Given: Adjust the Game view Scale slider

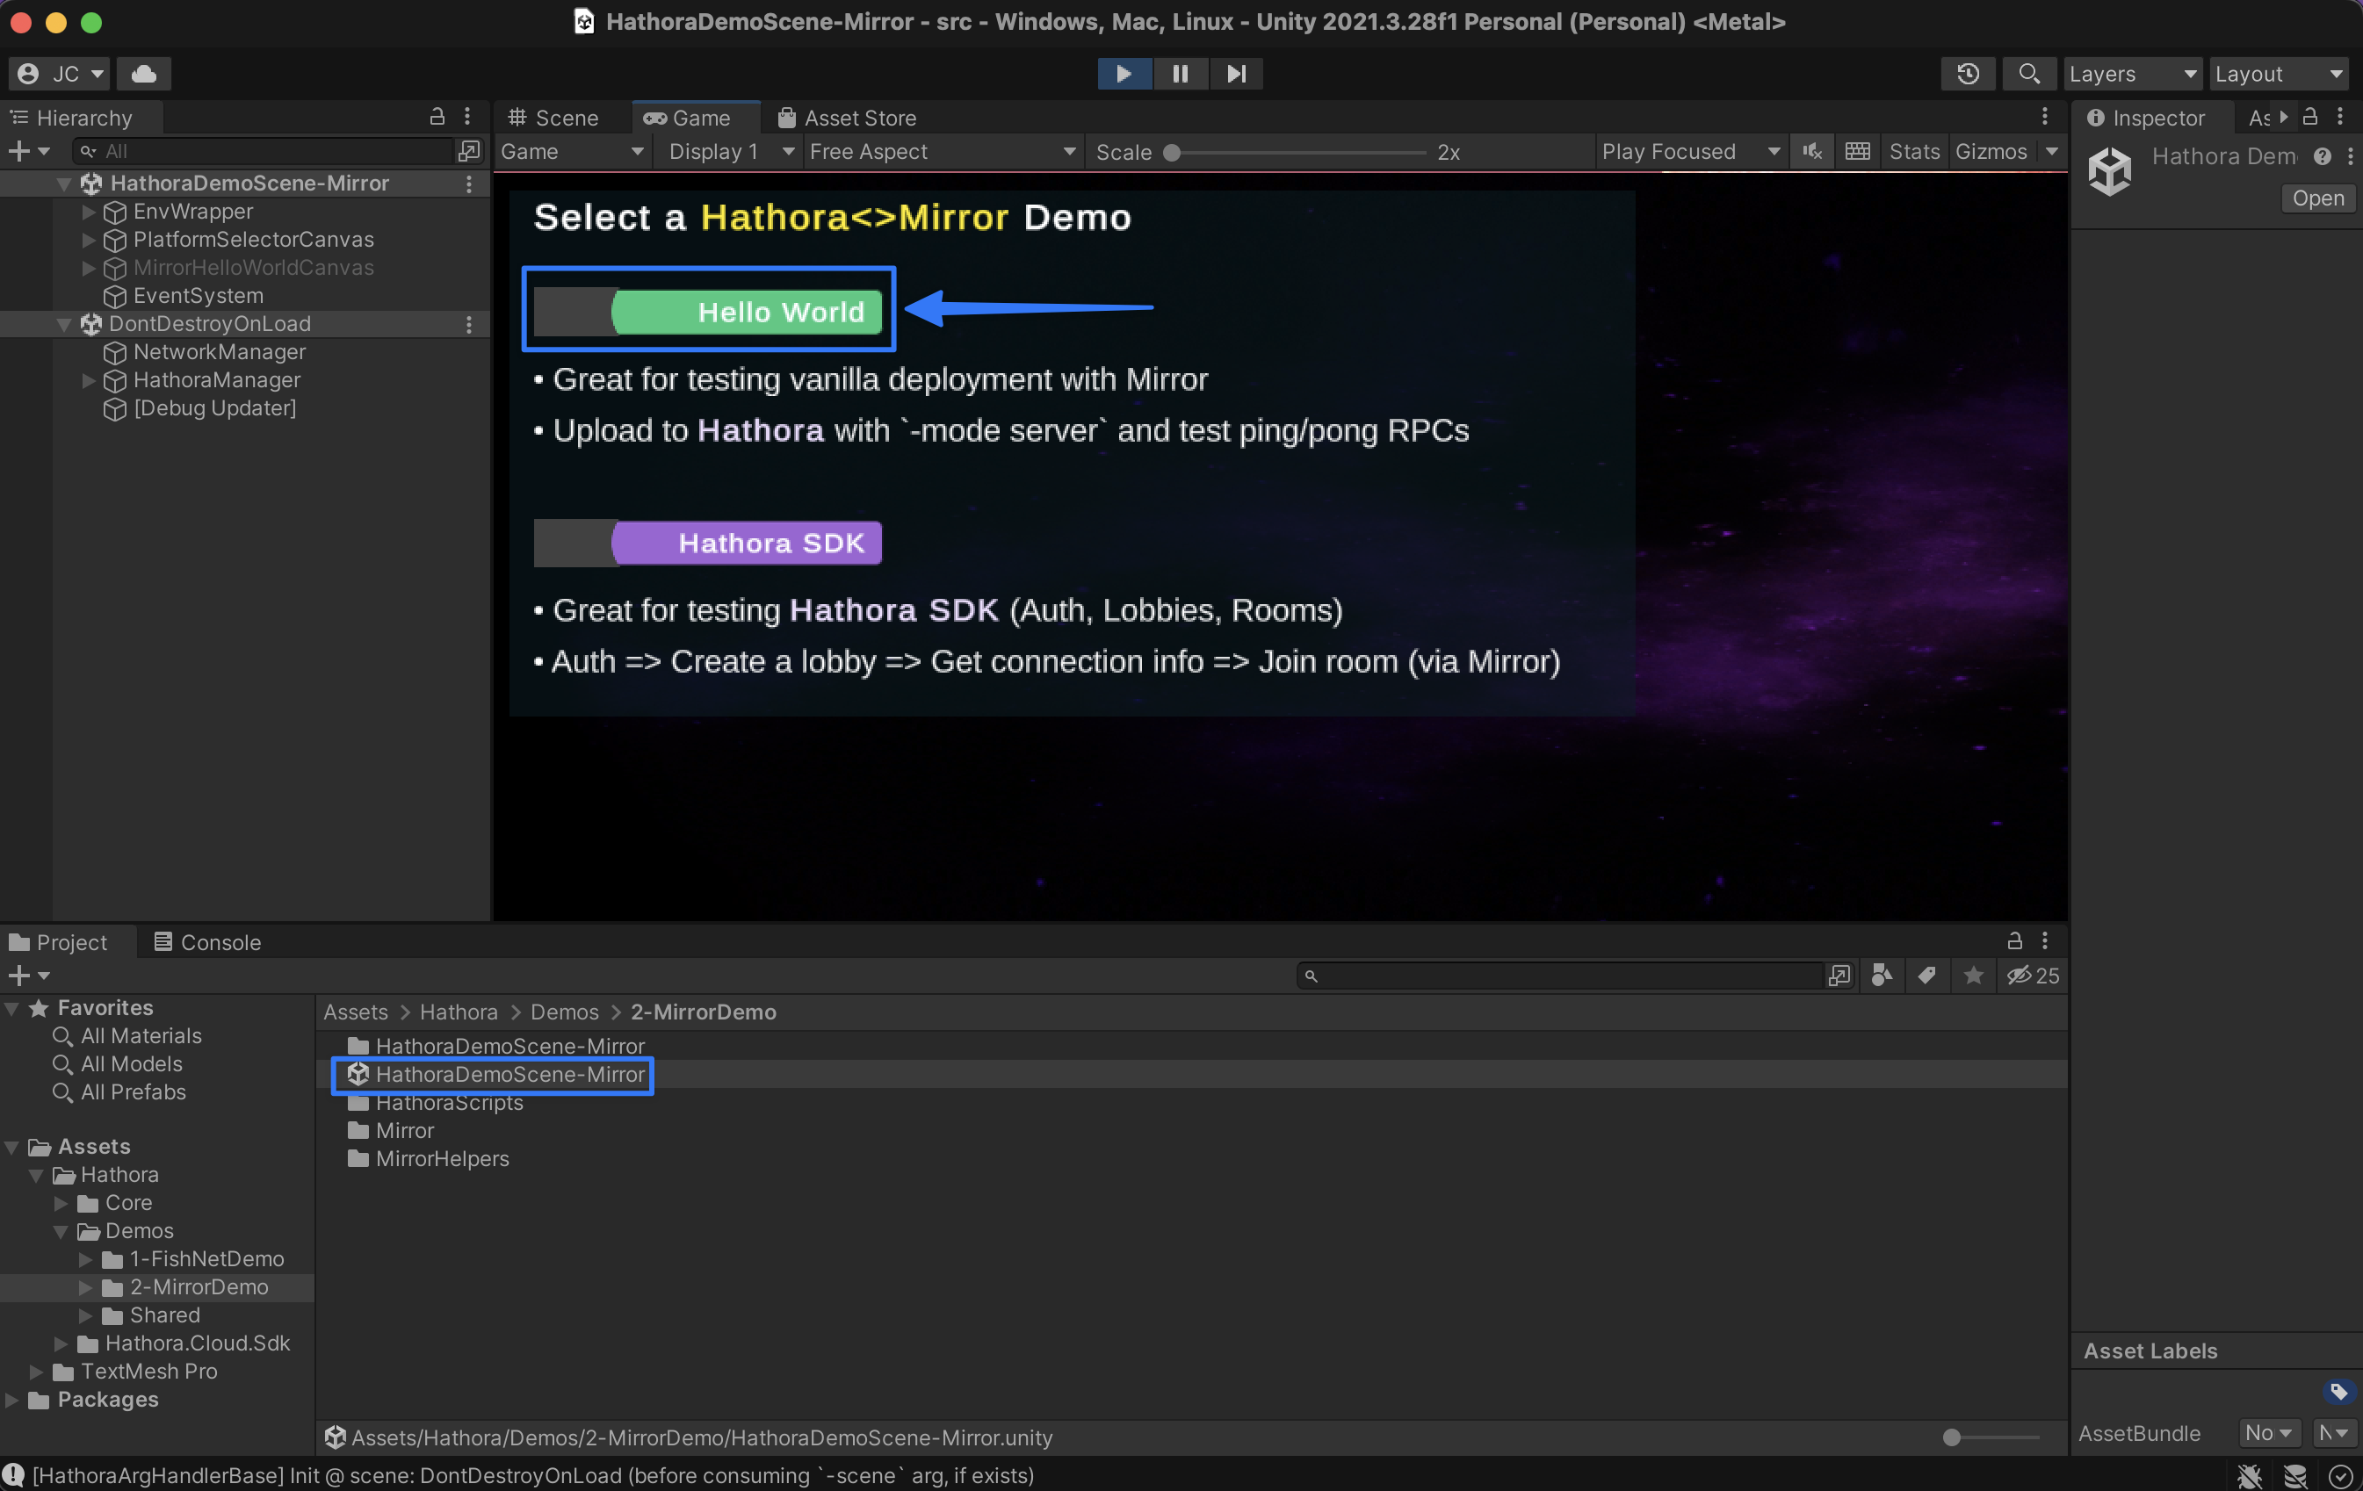Looking at the screenshot, I should (x=1297, y=152).
